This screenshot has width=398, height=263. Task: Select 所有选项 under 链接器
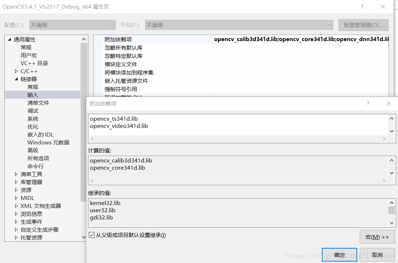(x=38, y=158)
